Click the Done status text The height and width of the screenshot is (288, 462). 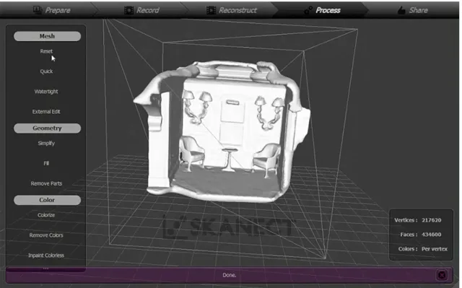(230, 275)
